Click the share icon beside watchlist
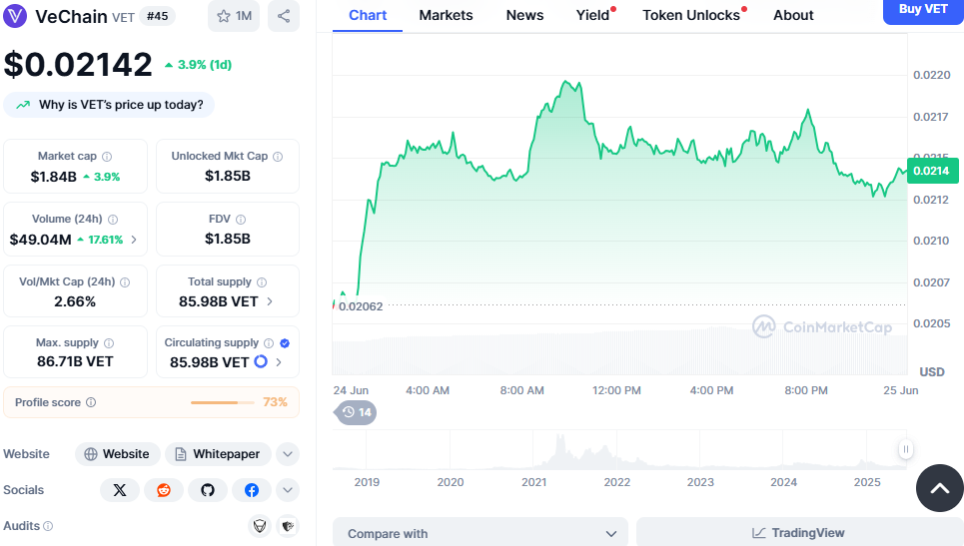This screenshot has width=964, height=546. point(284,16)
